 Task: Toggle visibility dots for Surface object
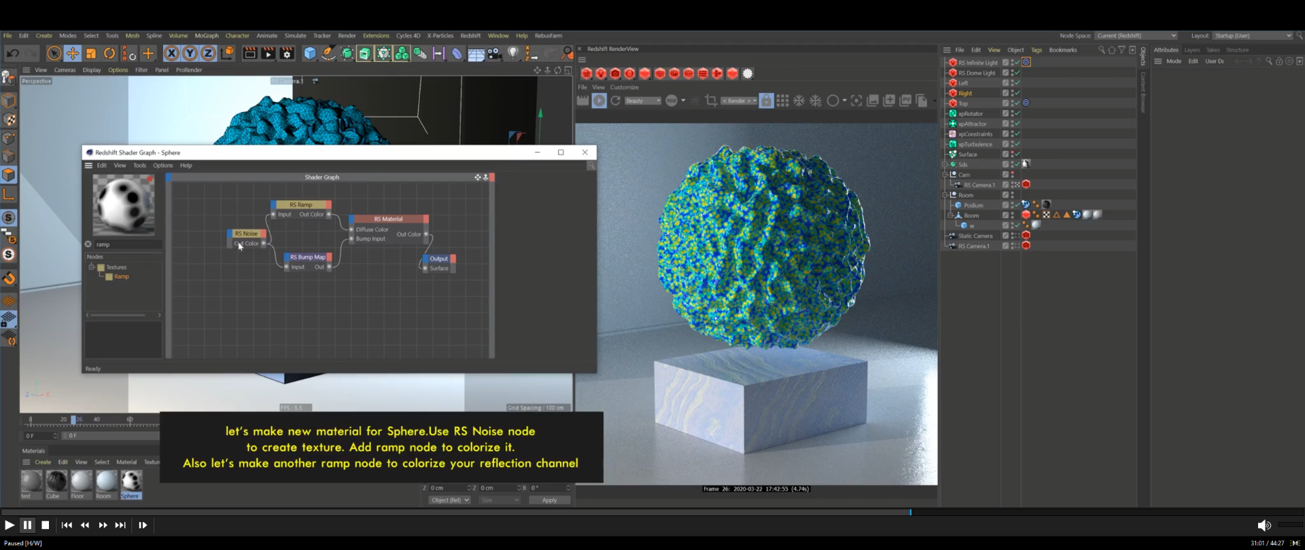pyautogui.click(x=1012, y=154)
